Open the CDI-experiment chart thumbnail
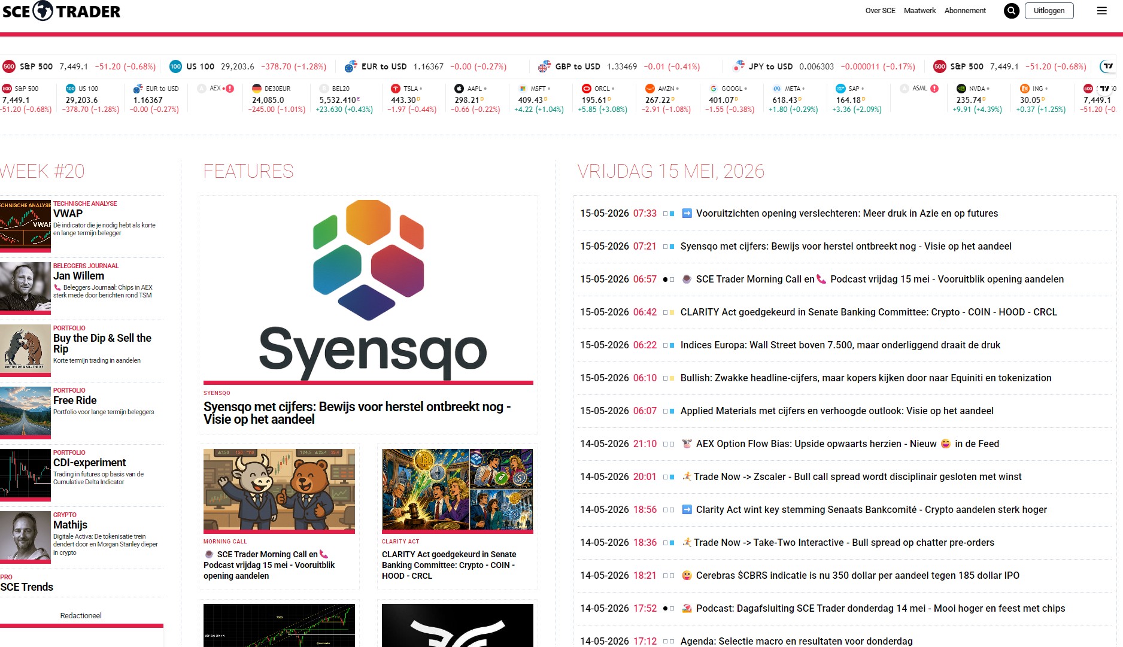This screenshot has height=647, width=1123. 25,475
